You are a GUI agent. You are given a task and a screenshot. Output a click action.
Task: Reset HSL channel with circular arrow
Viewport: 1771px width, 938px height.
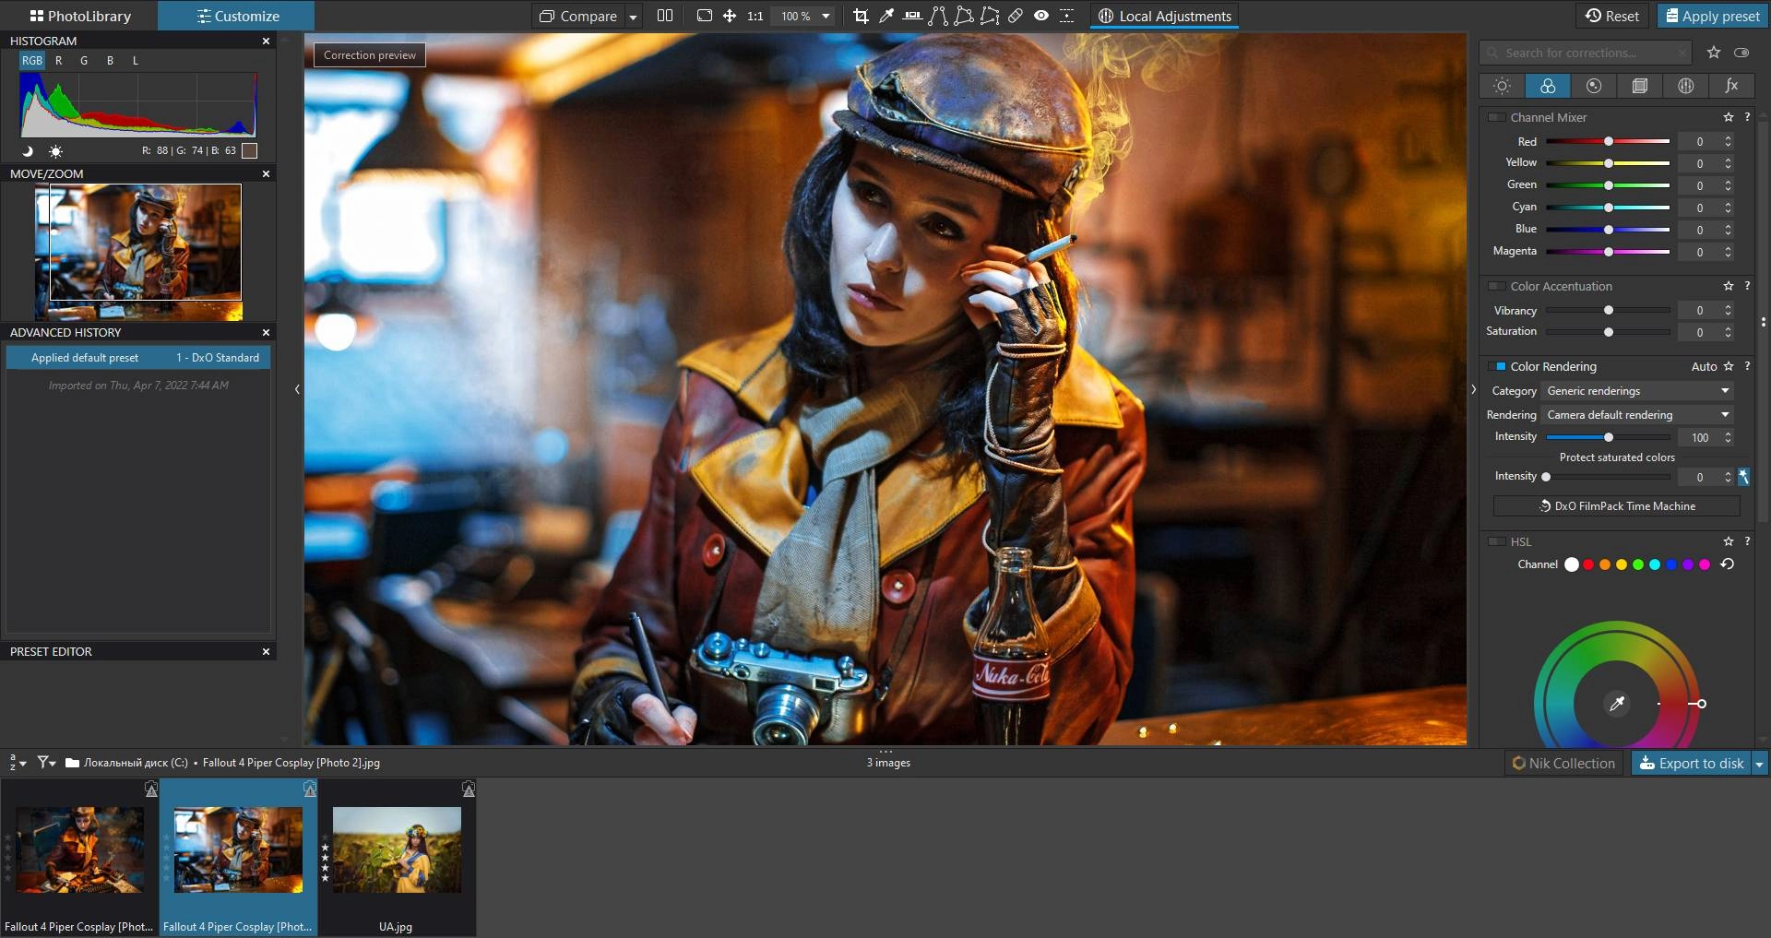coord(1728,564)
